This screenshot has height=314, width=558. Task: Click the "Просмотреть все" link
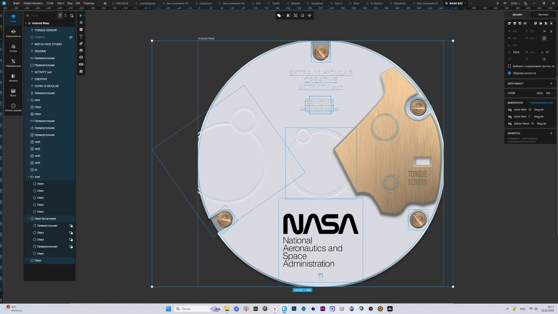pyautogui.click(x=541, y=102)
